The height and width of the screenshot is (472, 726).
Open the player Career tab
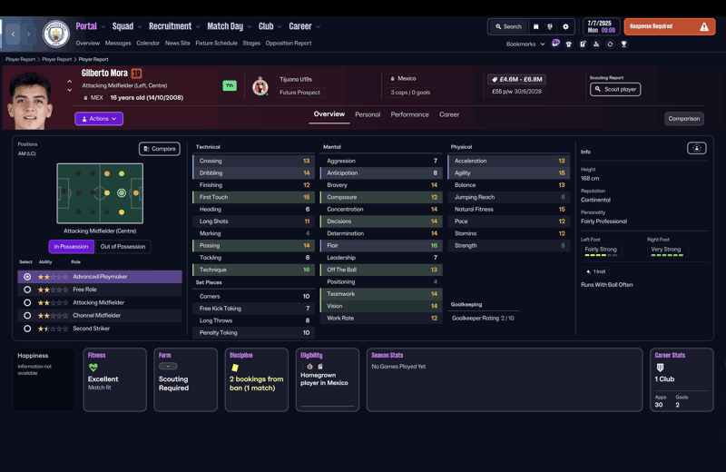point(449,114)
